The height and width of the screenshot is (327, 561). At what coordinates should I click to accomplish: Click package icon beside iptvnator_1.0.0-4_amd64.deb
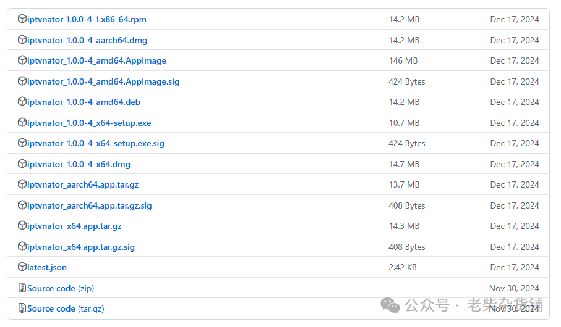click(22, 102)
